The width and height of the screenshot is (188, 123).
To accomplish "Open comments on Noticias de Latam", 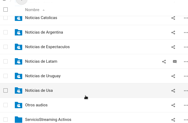I will (175, 62).
